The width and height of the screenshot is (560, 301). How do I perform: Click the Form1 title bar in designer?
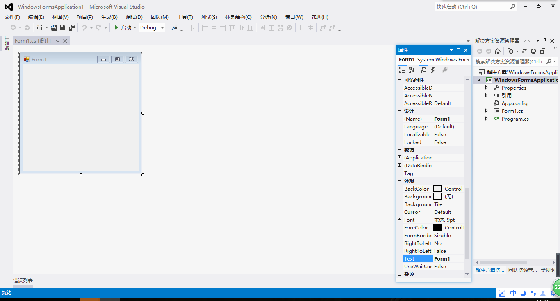(x=81, y=59)
